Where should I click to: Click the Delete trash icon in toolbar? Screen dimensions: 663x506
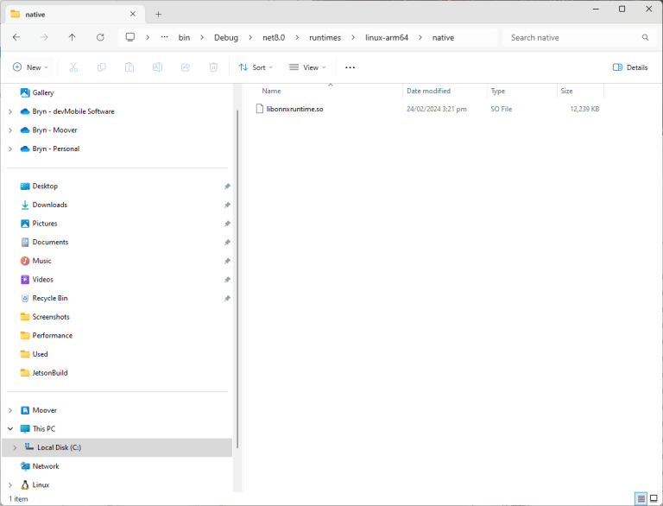coord(213,67)
